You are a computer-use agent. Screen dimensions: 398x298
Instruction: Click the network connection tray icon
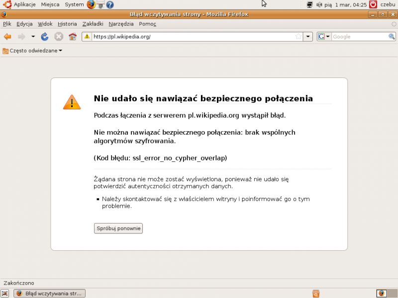(309, 4)
